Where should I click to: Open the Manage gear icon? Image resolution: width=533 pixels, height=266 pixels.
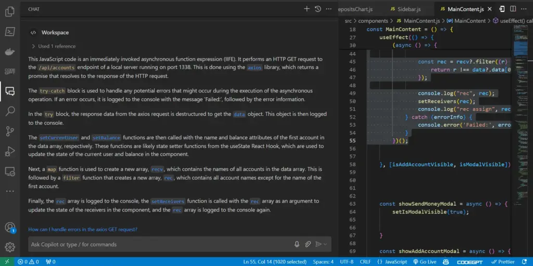click(x=10, y=247)
